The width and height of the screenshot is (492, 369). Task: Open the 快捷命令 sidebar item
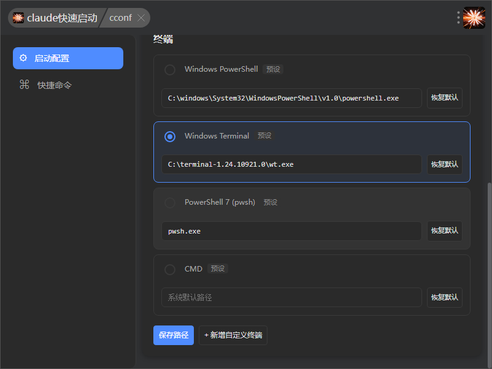click(x=68, y=85)
